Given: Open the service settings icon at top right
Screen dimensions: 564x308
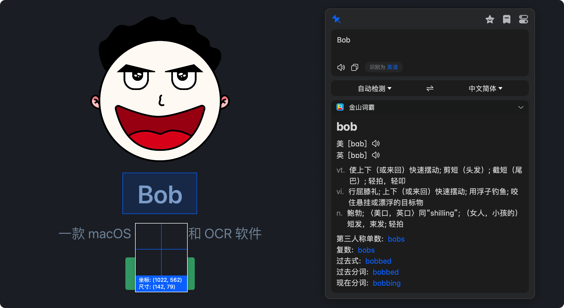Looking at the screenshot, I should pos(523,19).
